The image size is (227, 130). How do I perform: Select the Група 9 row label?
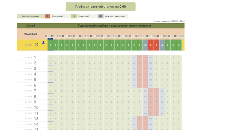[x=31, y=102]
